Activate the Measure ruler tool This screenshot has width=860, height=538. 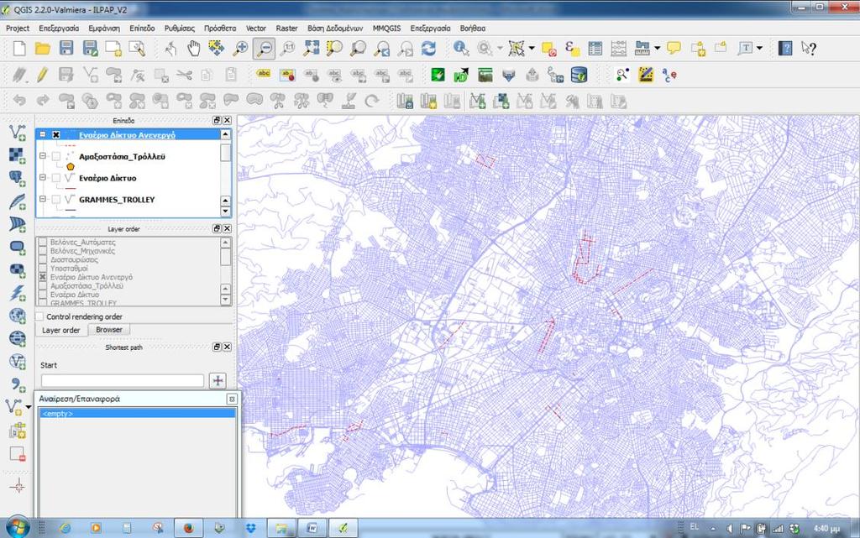click(642, 48)
